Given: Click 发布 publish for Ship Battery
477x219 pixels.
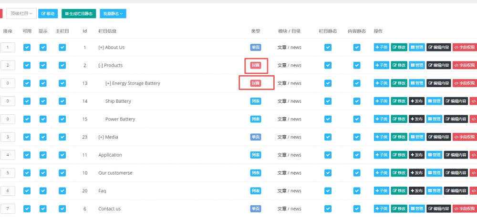Looking at the screenshot, I should [x=416, y=101].
